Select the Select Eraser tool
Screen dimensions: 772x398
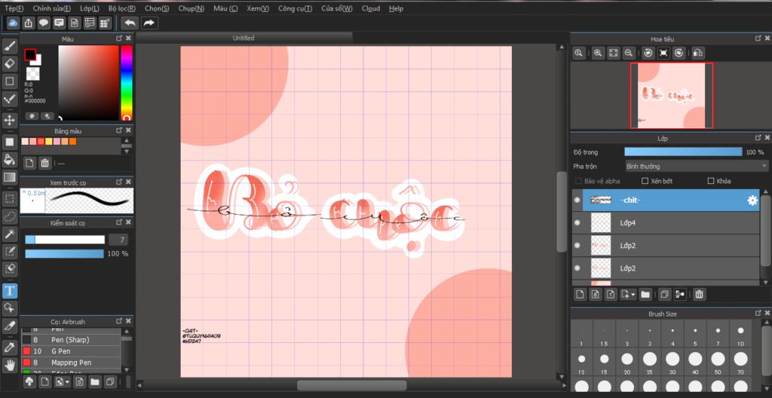coord(10,269)
